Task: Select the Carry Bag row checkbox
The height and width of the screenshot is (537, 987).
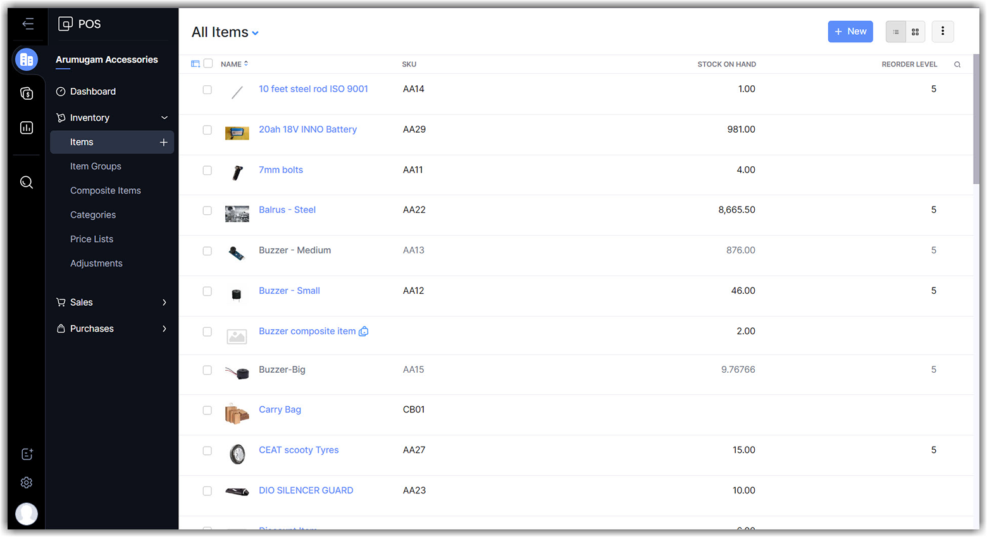Action: click(x=207, y=411)
